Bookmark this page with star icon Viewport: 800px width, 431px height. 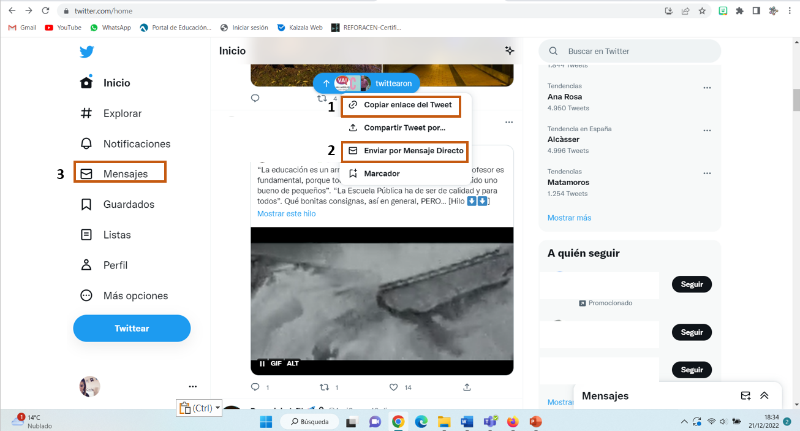(702, 10)
